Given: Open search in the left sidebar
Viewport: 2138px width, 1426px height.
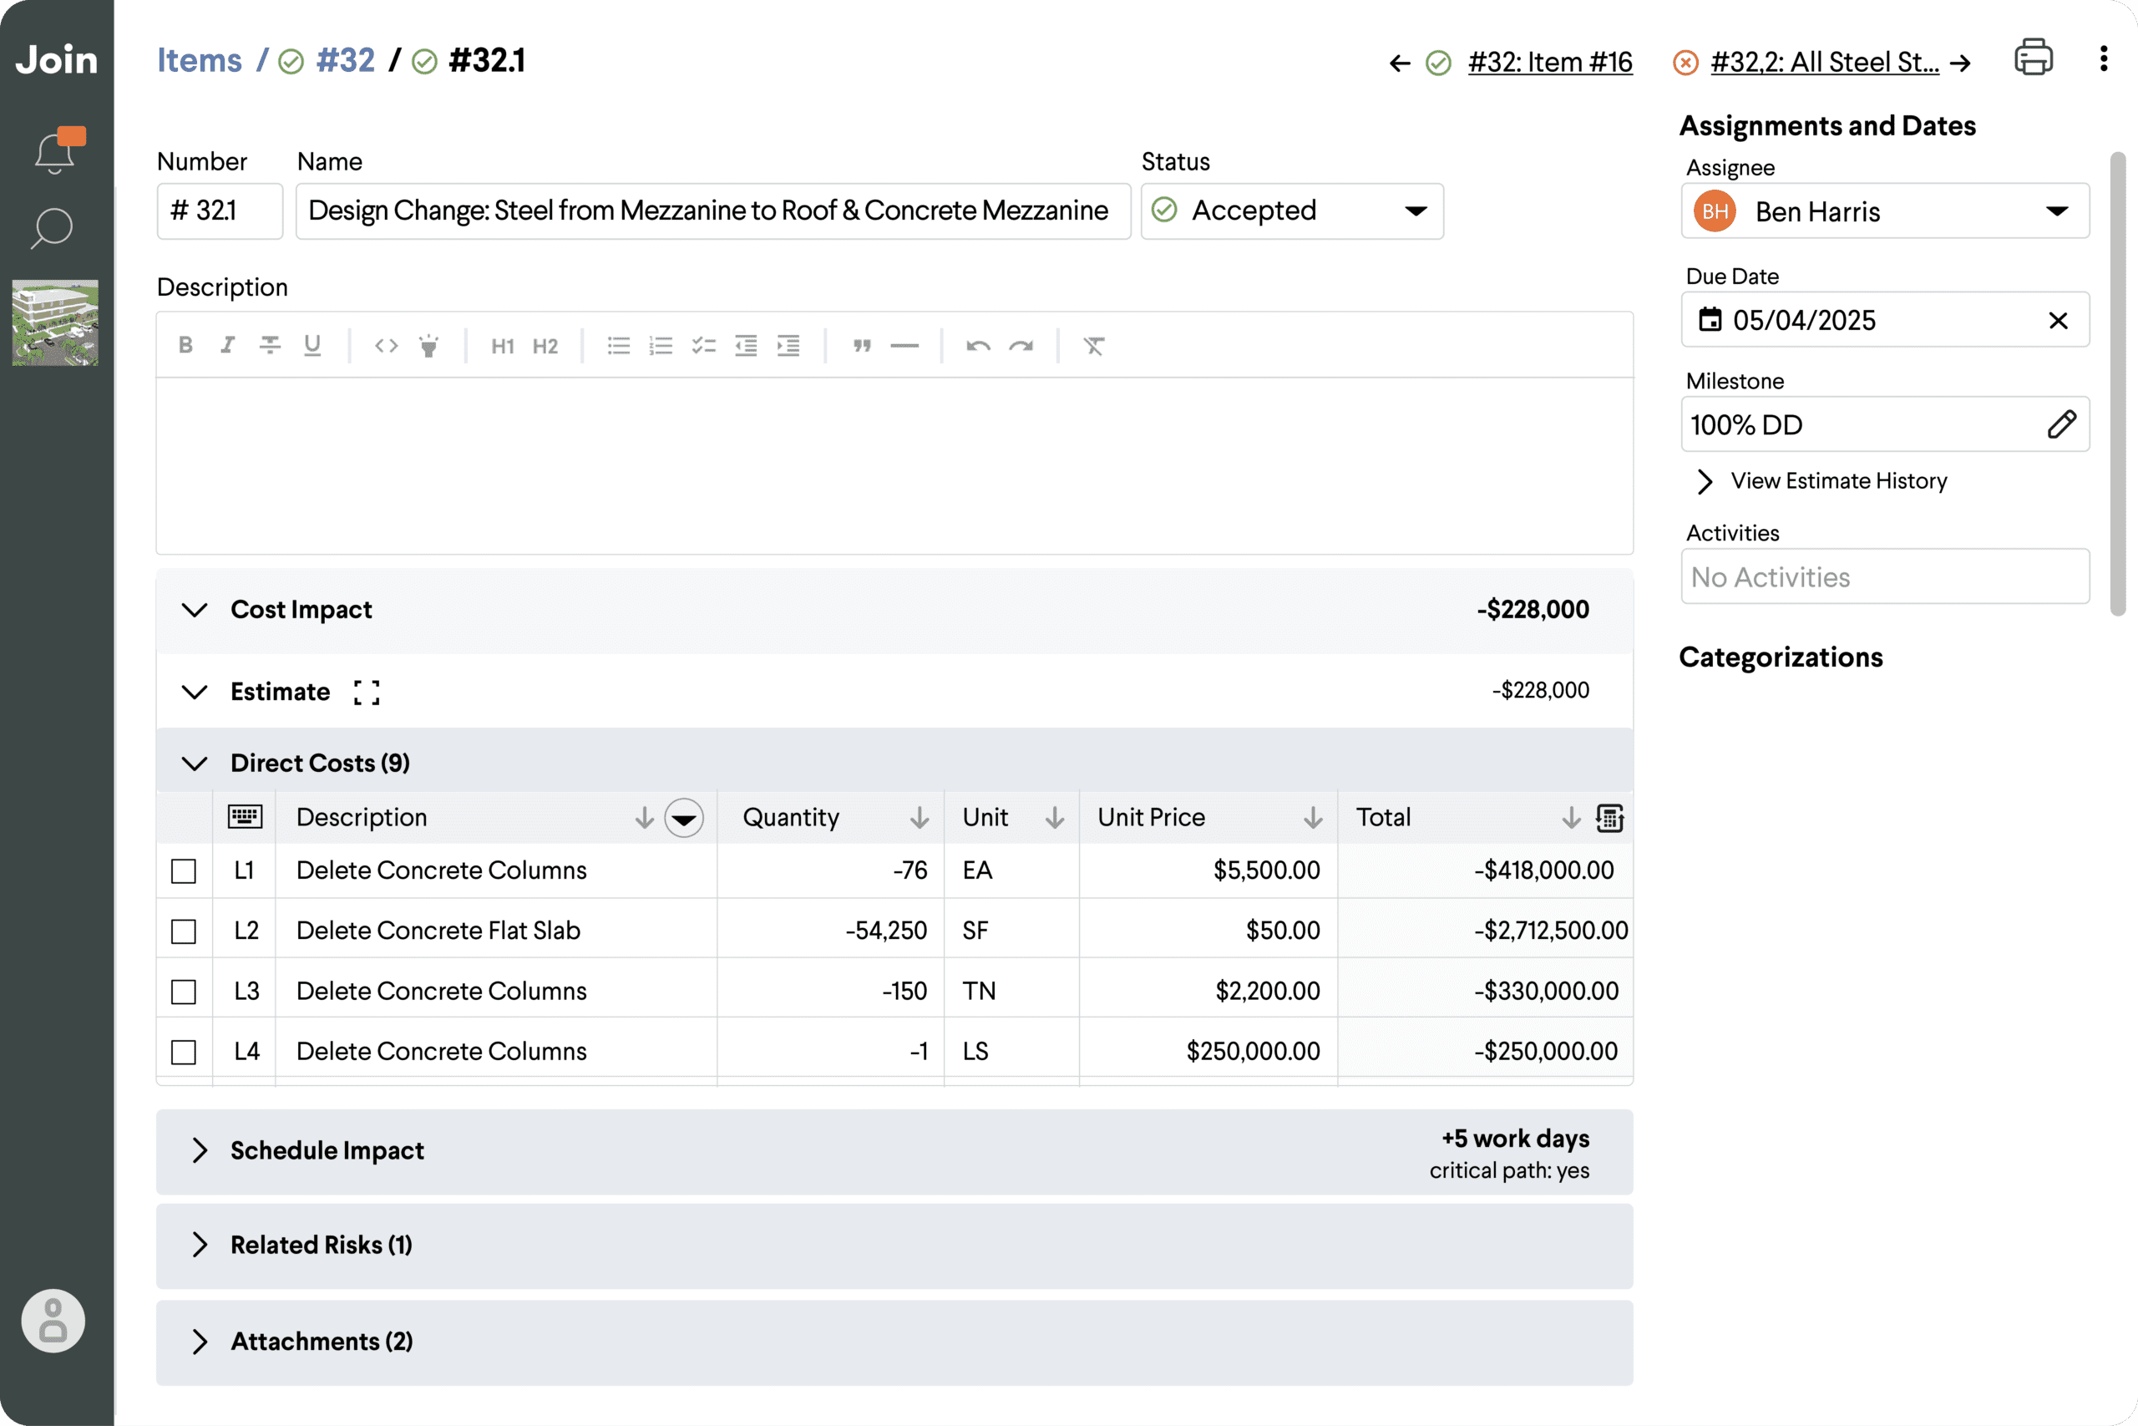Looking at the screenshot, I should [x=52, y=229].
